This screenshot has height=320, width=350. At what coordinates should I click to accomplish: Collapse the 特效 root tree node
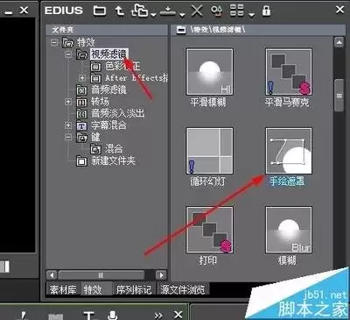tap(54, 43)
